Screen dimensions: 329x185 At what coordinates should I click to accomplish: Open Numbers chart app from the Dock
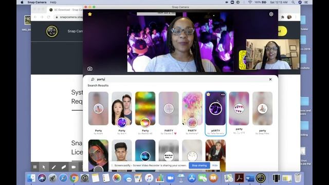160,178
